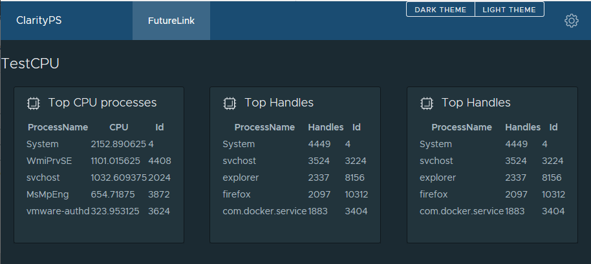591x264 pixels.
Task: Click process Id 4408
Action: tap(160, 161)
